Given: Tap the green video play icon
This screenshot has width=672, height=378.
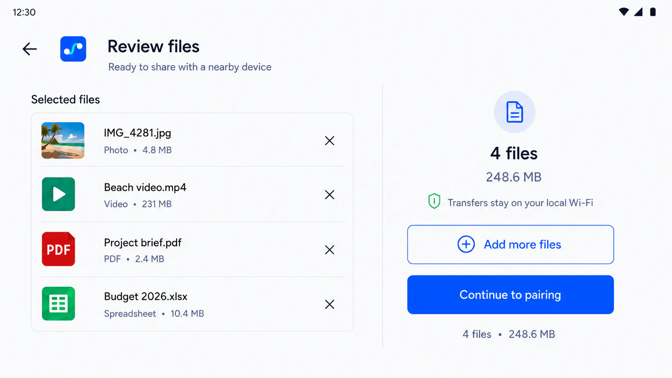Looking at the screenshot, I should coord(58,194).
